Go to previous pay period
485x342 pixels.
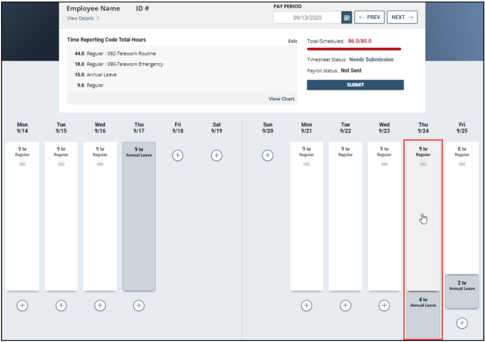[x=369, y=17]
